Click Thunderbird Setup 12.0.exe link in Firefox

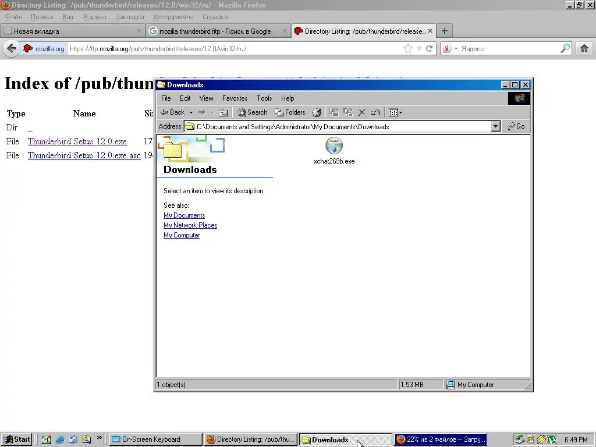[77, 141]
